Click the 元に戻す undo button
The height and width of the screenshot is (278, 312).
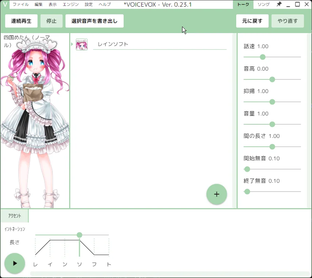pos(252,21)
